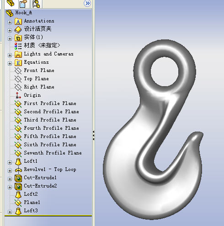
Task: Select the Equations label
Action: click(37, 62)
